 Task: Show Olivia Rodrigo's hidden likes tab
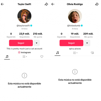click(92, 53)
